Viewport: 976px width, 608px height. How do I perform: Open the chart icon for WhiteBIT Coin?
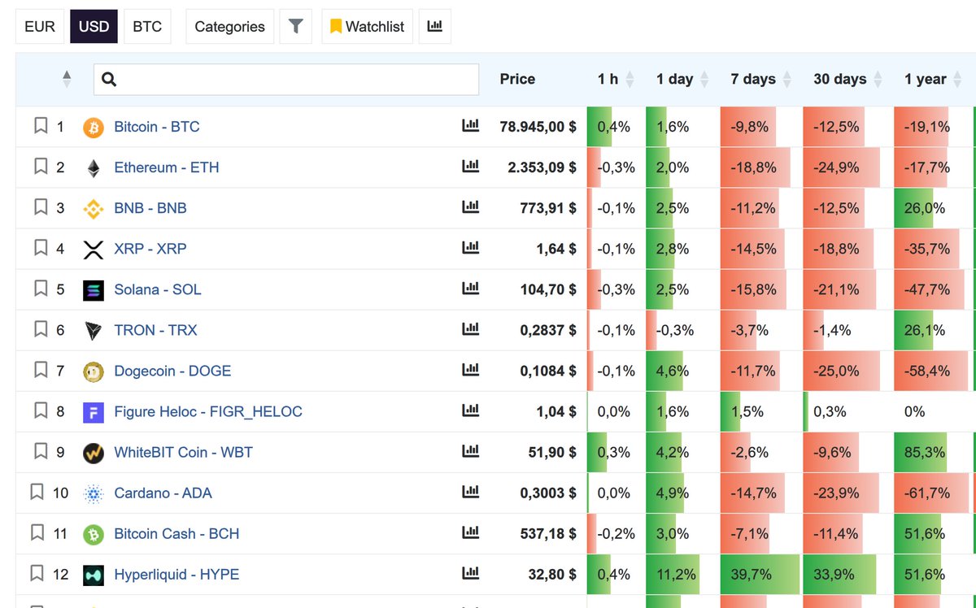point(470,451)
